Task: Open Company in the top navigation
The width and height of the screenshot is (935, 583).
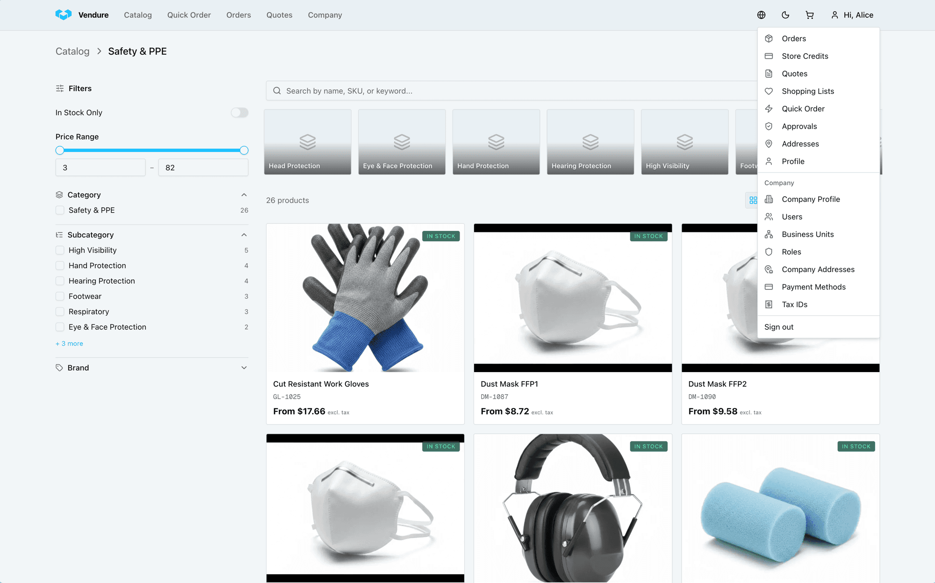Action: (325, 15)
